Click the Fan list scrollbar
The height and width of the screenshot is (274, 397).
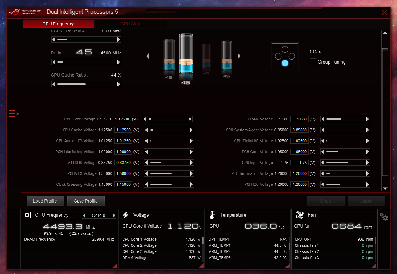coord(376,240)
